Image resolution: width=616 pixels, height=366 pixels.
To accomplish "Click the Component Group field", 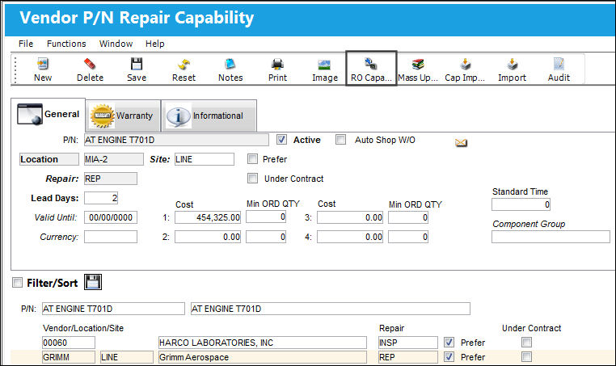I will pyautogui.click(x=551, y=237).
